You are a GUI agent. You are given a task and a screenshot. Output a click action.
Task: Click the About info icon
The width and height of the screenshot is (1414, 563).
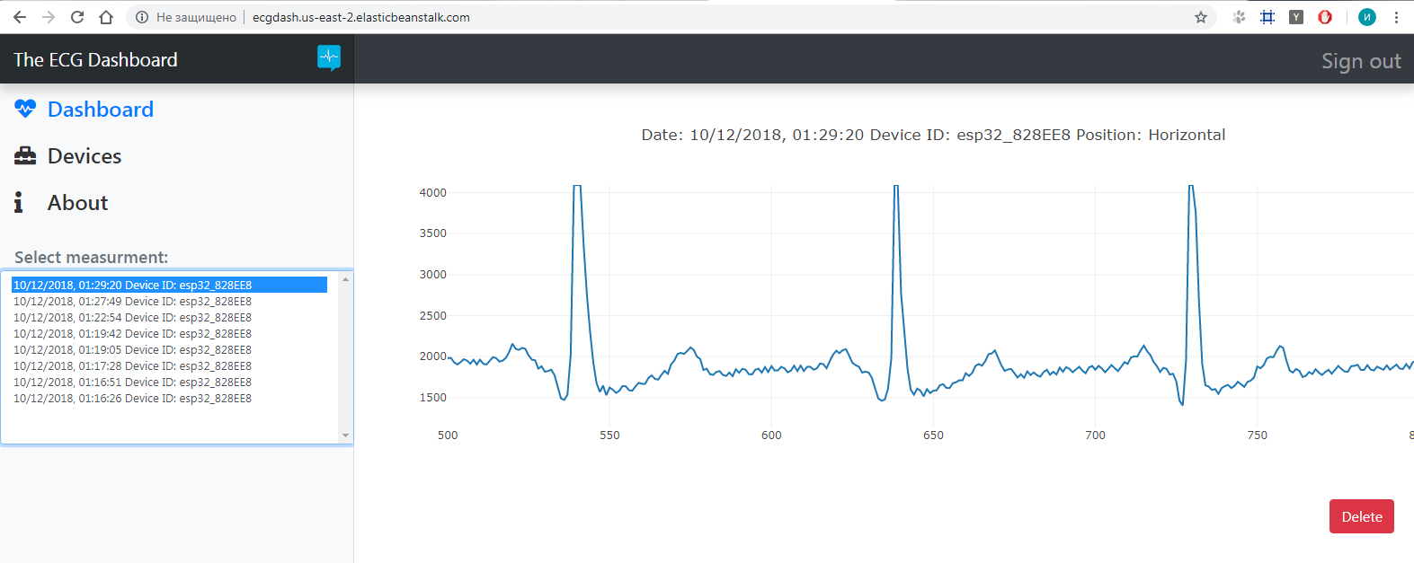point(18,202)
